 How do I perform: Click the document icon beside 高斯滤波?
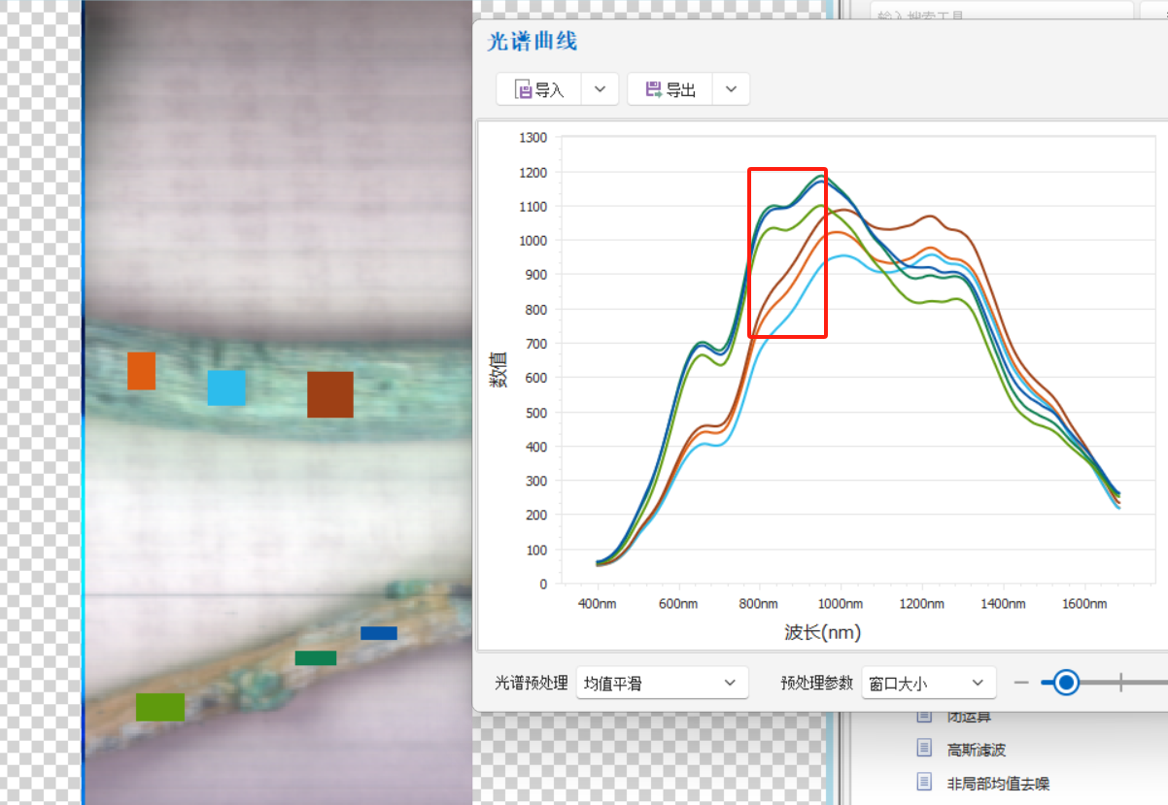click(x=925, y=749)
